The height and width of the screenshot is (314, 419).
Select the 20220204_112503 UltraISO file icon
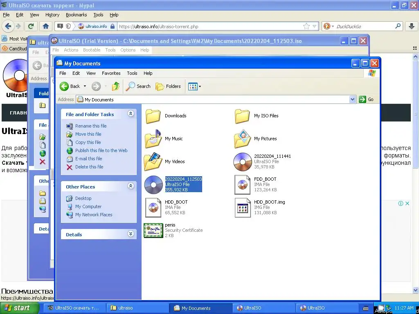[x=153, y=184]
